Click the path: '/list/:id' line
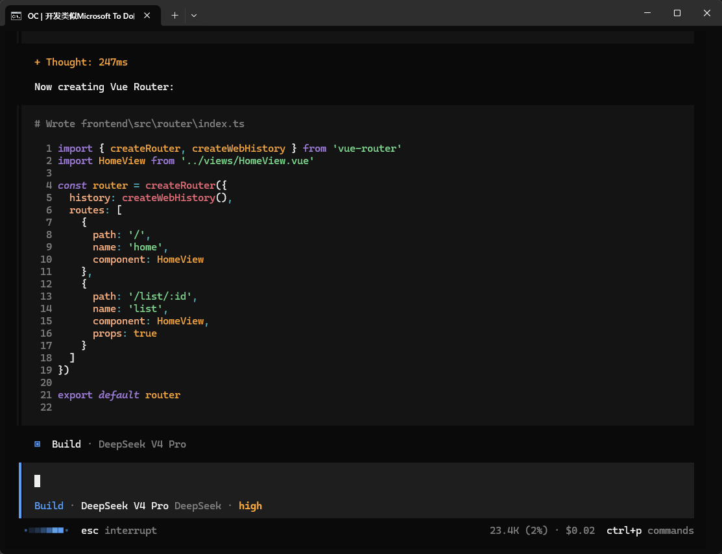Image resolution: width=722 pixels, height=554 pixels. (145, 296)
